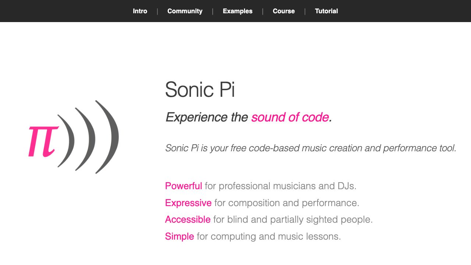
Task: Click the "Accessible" link
Action: [188, 219]
